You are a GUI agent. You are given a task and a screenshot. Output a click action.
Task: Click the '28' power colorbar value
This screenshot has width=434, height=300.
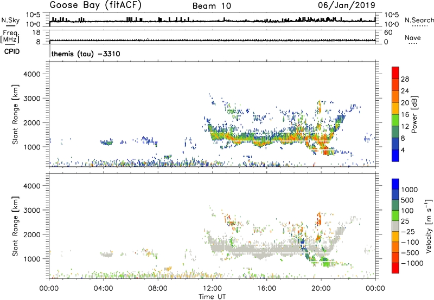(x=405, y=79)
